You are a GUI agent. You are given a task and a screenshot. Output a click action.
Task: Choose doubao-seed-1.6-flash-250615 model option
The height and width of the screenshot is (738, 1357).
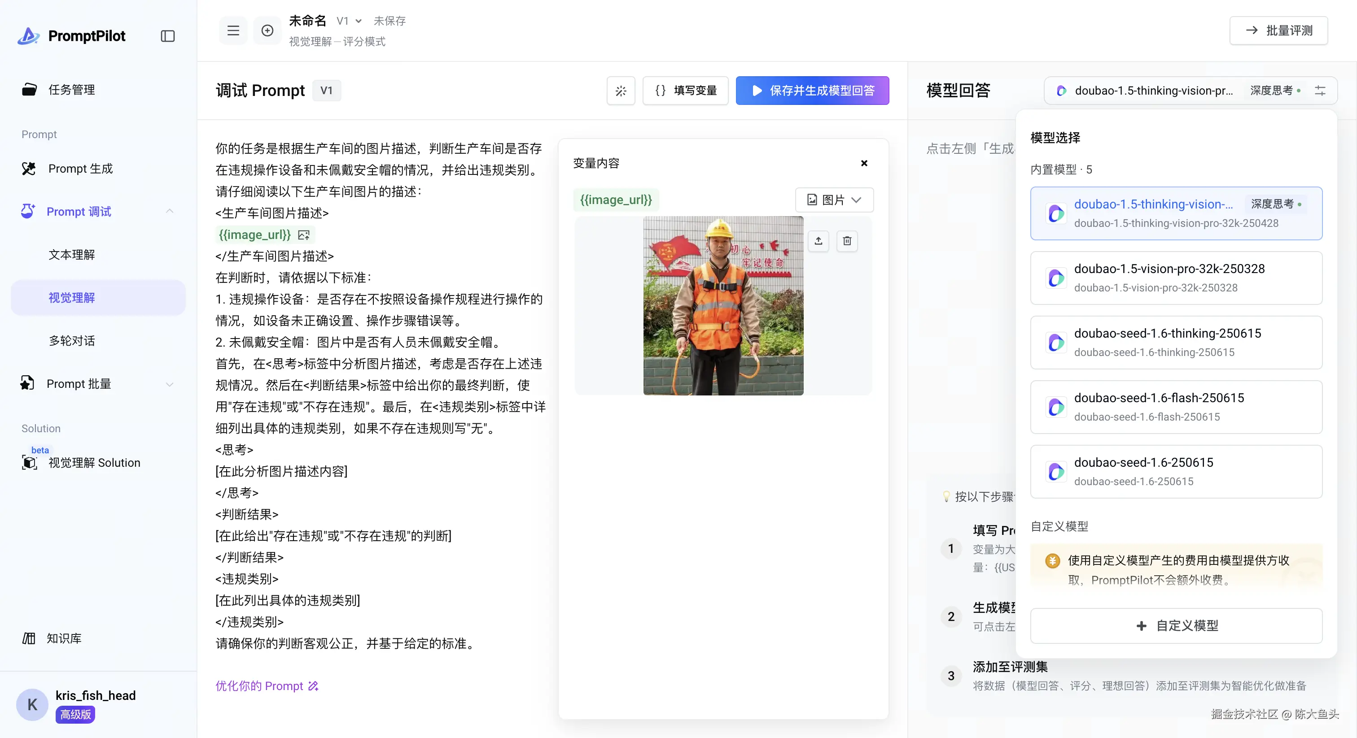[1176, 407]
